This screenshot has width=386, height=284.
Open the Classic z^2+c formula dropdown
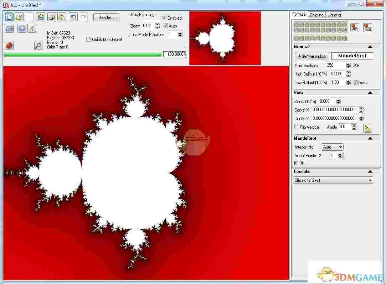click(x=333, y=180)
